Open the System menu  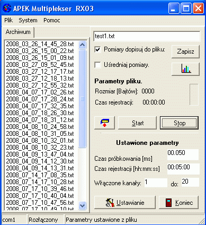pyautogui.click(x=28, y=20)
